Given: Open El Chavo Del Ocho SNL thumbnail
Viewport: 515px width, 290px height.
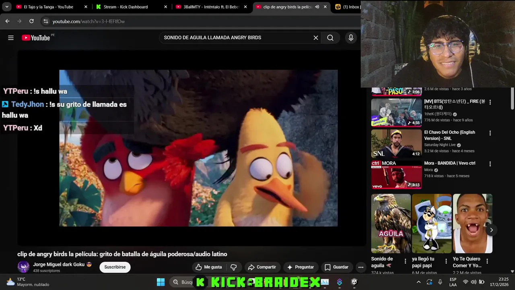Looking at the screenshot, I should [x=396, y=143].
